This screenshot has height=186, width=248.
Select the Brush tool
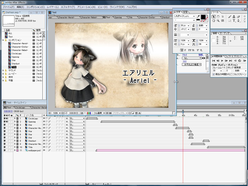(230, 17)
